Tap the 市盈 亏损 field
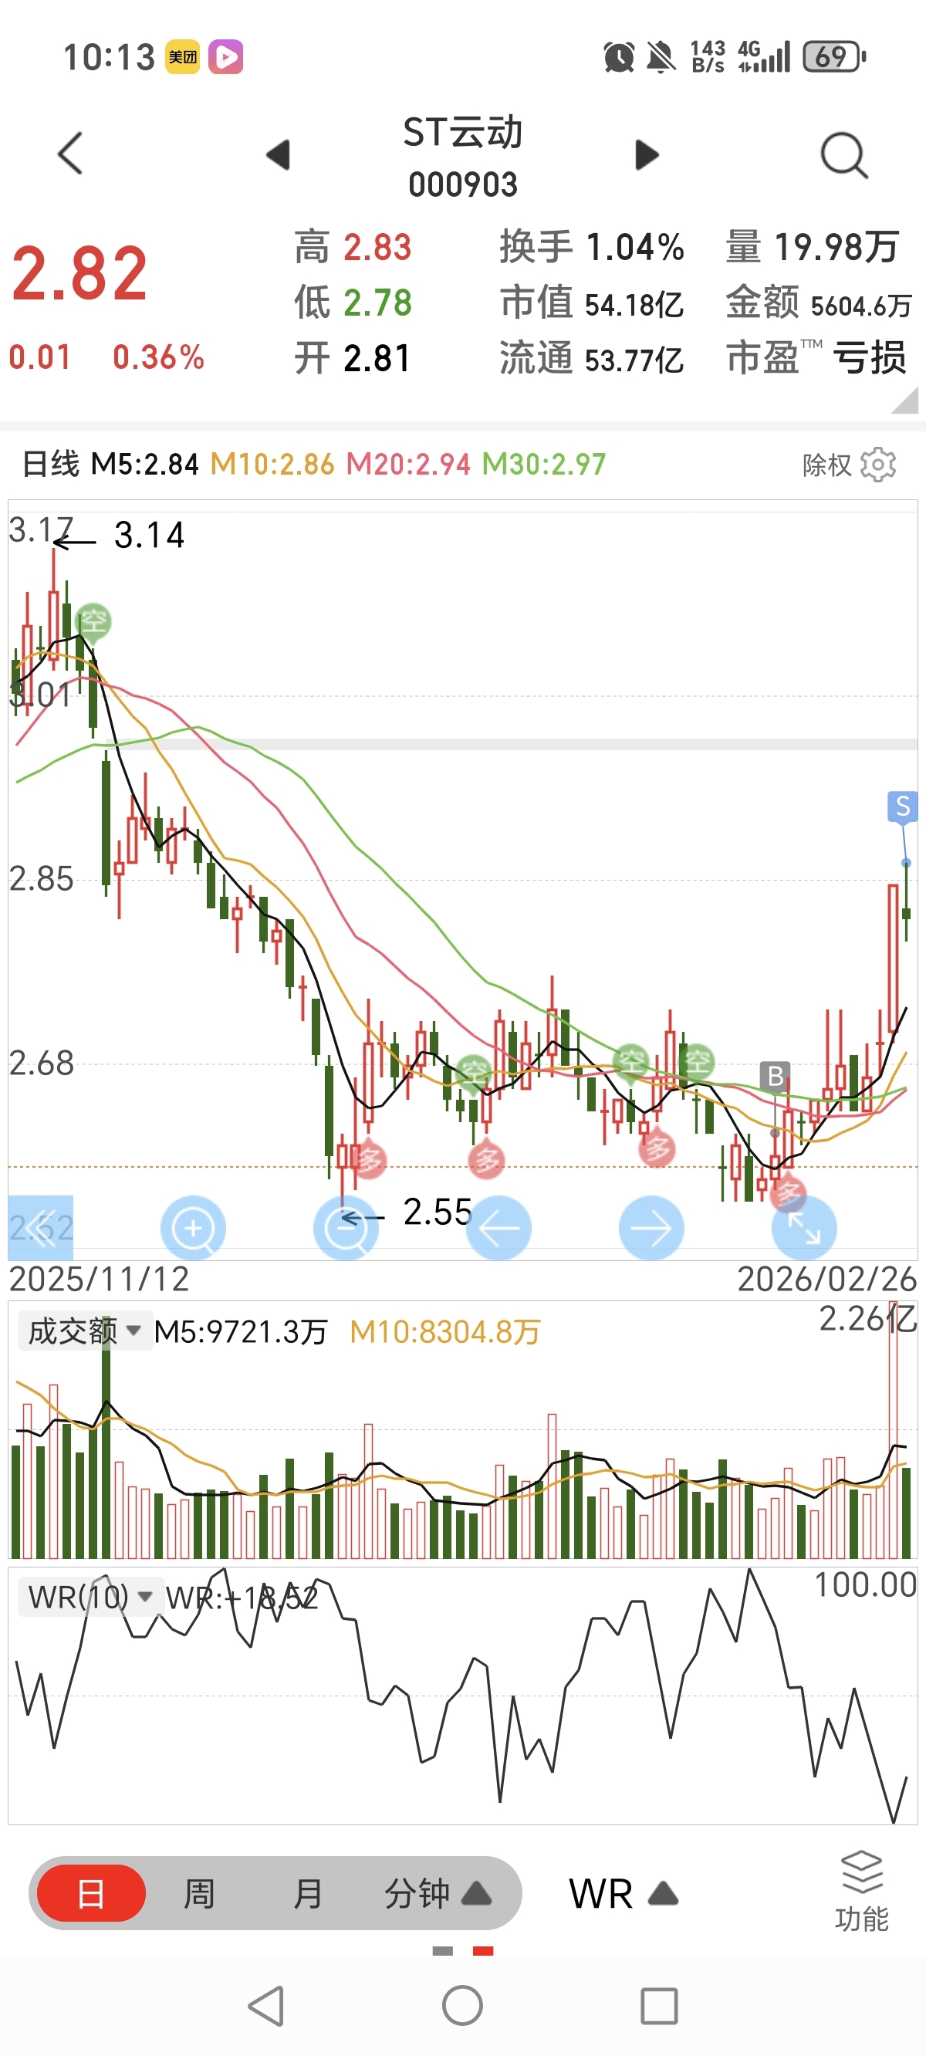This screenshot has height=2056, width=926. (816, 357)
